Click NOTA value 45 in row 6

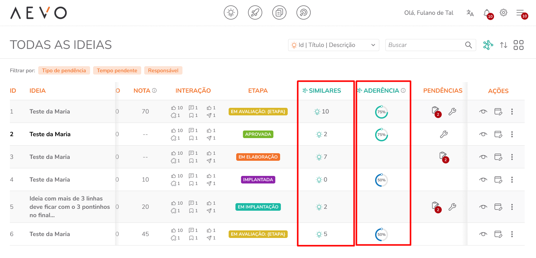coord(145,234)
